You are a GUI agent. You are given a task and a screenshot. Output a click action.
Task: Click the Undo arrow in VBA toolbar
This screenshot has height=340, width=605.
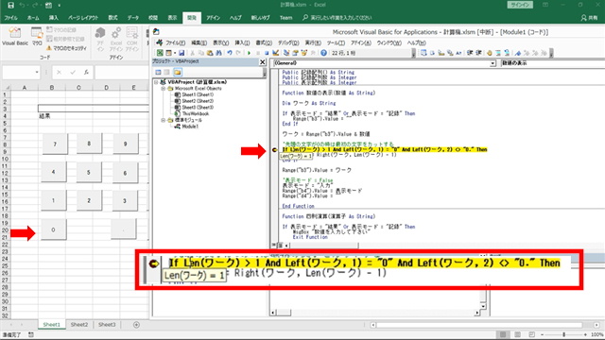click(230, 53)
